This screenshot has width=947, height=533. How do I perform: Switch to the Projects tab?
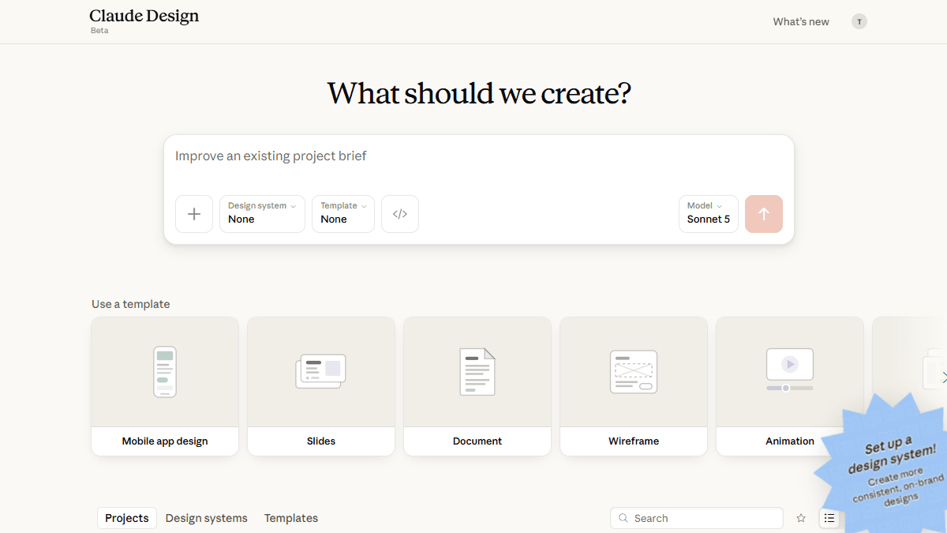[127, 518]
